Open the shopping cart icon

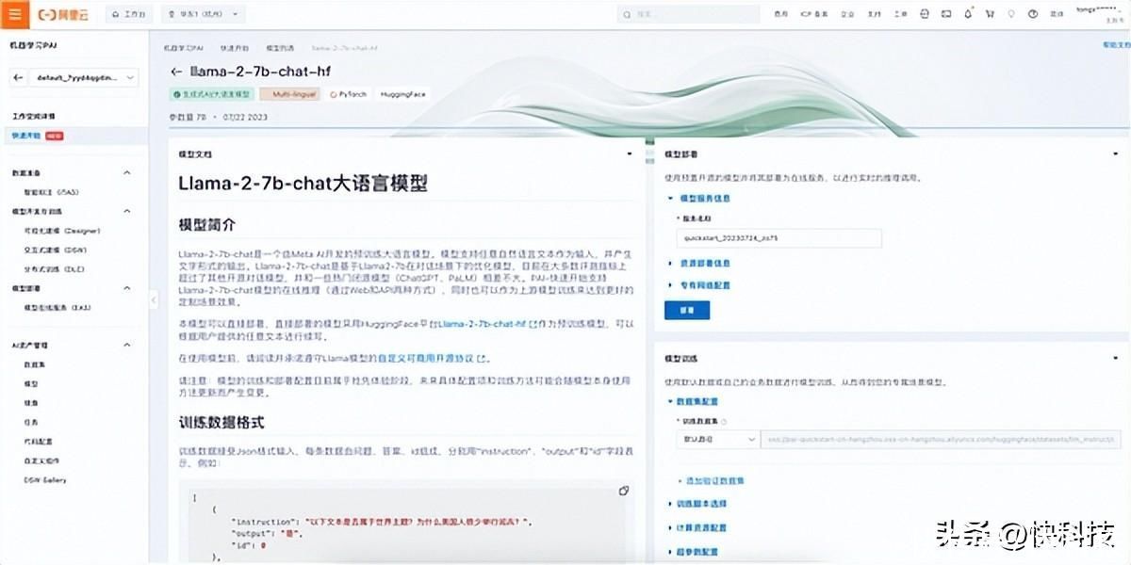coord(989,14)
